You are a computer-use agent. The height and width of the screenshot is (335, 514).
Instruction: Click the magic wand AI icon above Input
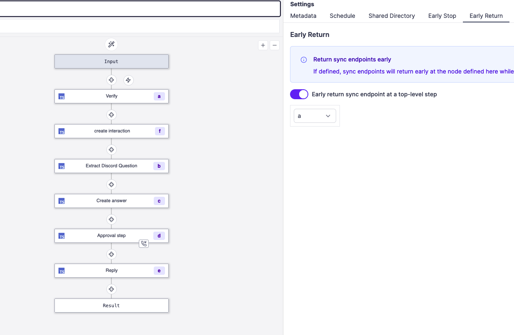[x=111, y=44]
